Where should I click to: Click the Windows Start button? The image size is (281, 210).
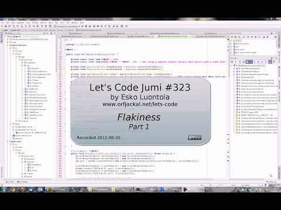point(4,190)
